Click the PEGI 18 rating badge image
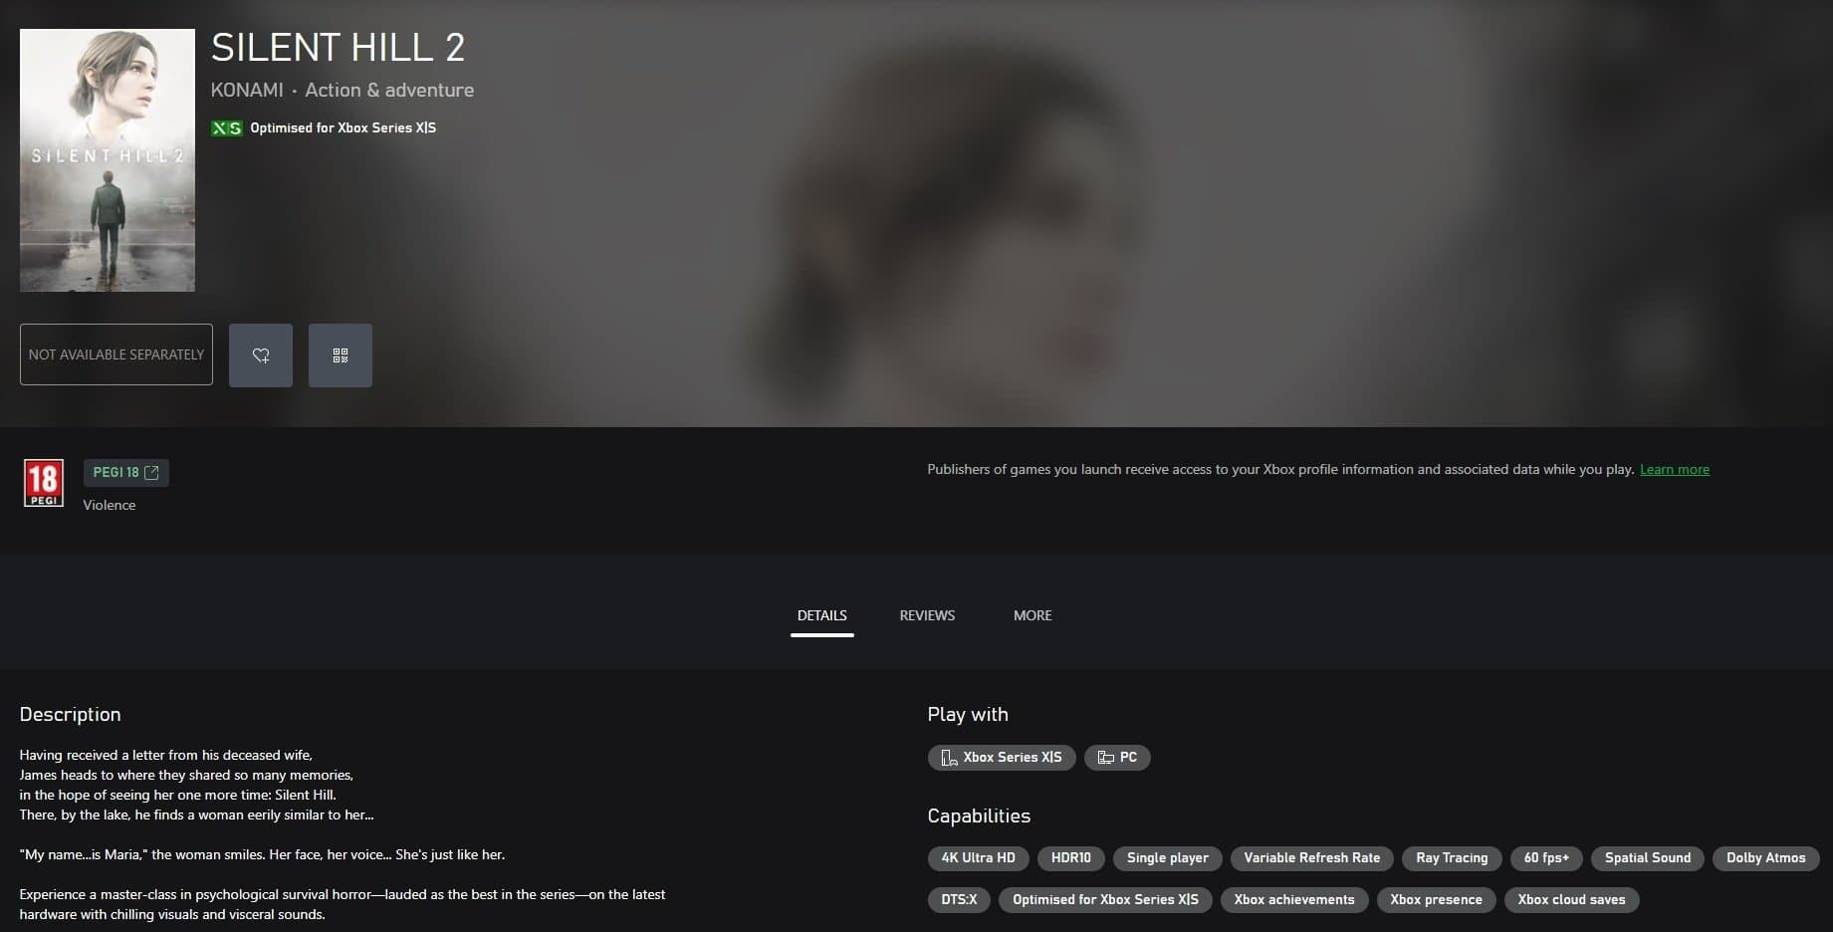This screenshot has height=932, width=1833. pyautogui.click(x=44, y=483)
